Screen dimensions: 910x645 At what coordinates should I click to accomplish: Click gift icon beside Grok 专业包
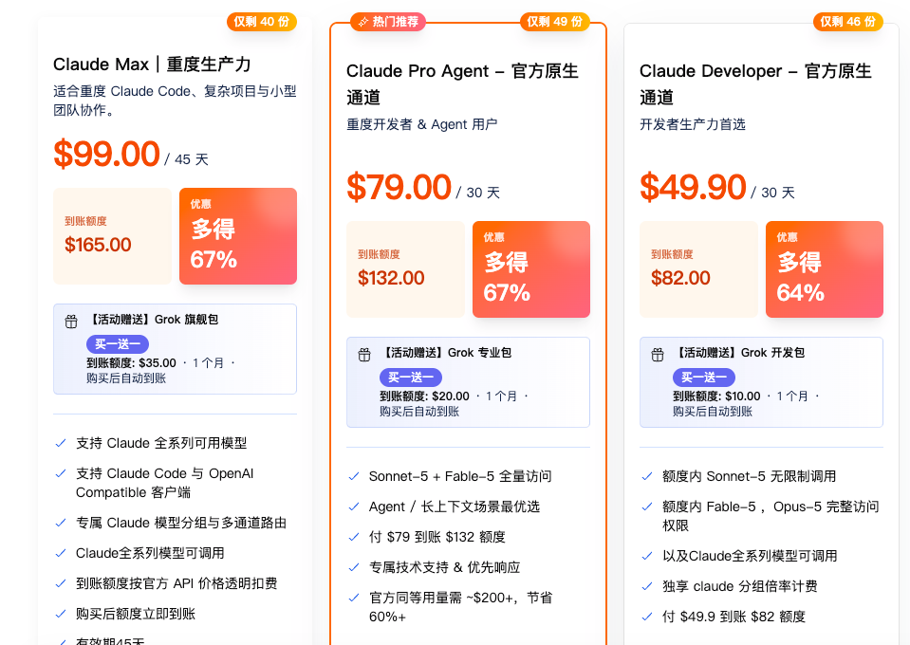tap(363, 355)
